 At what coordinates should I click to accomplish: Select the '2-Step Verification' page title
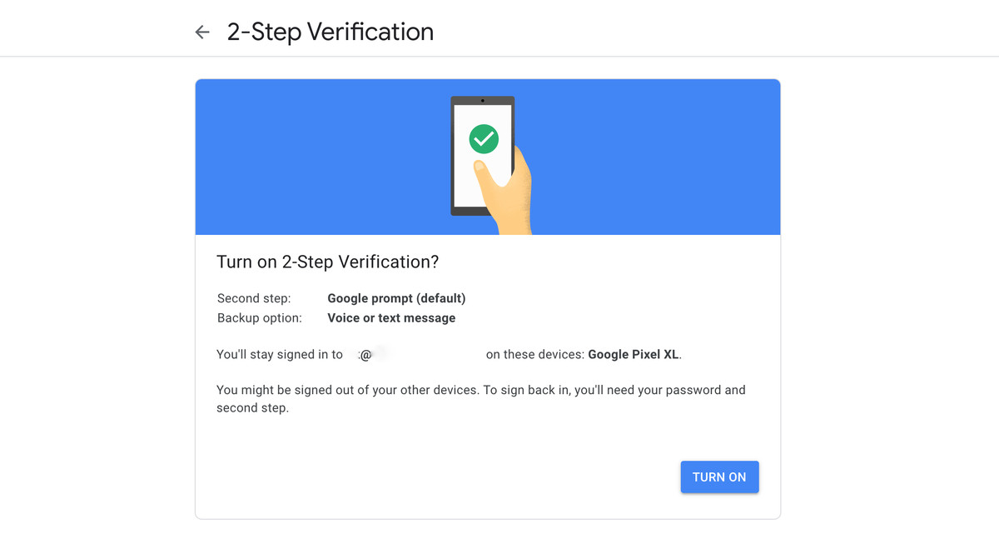331,32
